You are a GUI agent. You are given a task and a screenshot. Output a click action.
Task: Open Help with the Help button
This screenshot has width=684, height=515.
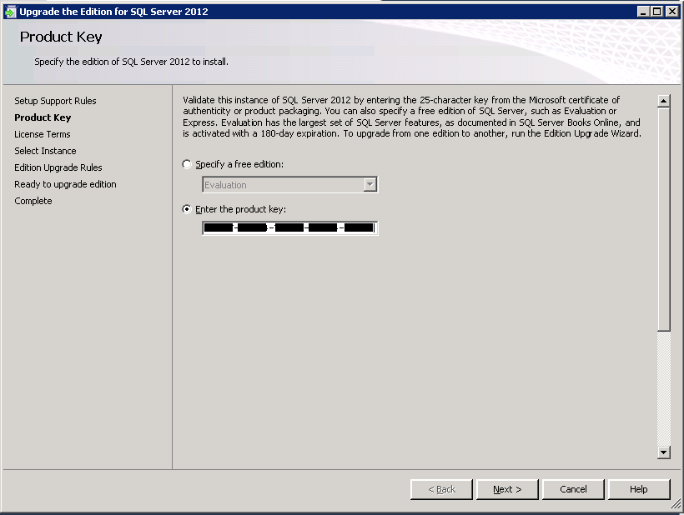[639, 489]
